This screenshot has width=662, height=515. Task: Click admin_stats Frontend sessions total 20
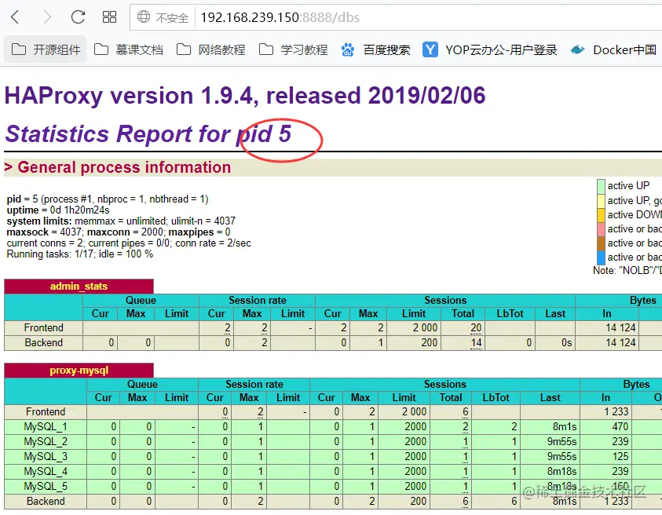[476, 328]
